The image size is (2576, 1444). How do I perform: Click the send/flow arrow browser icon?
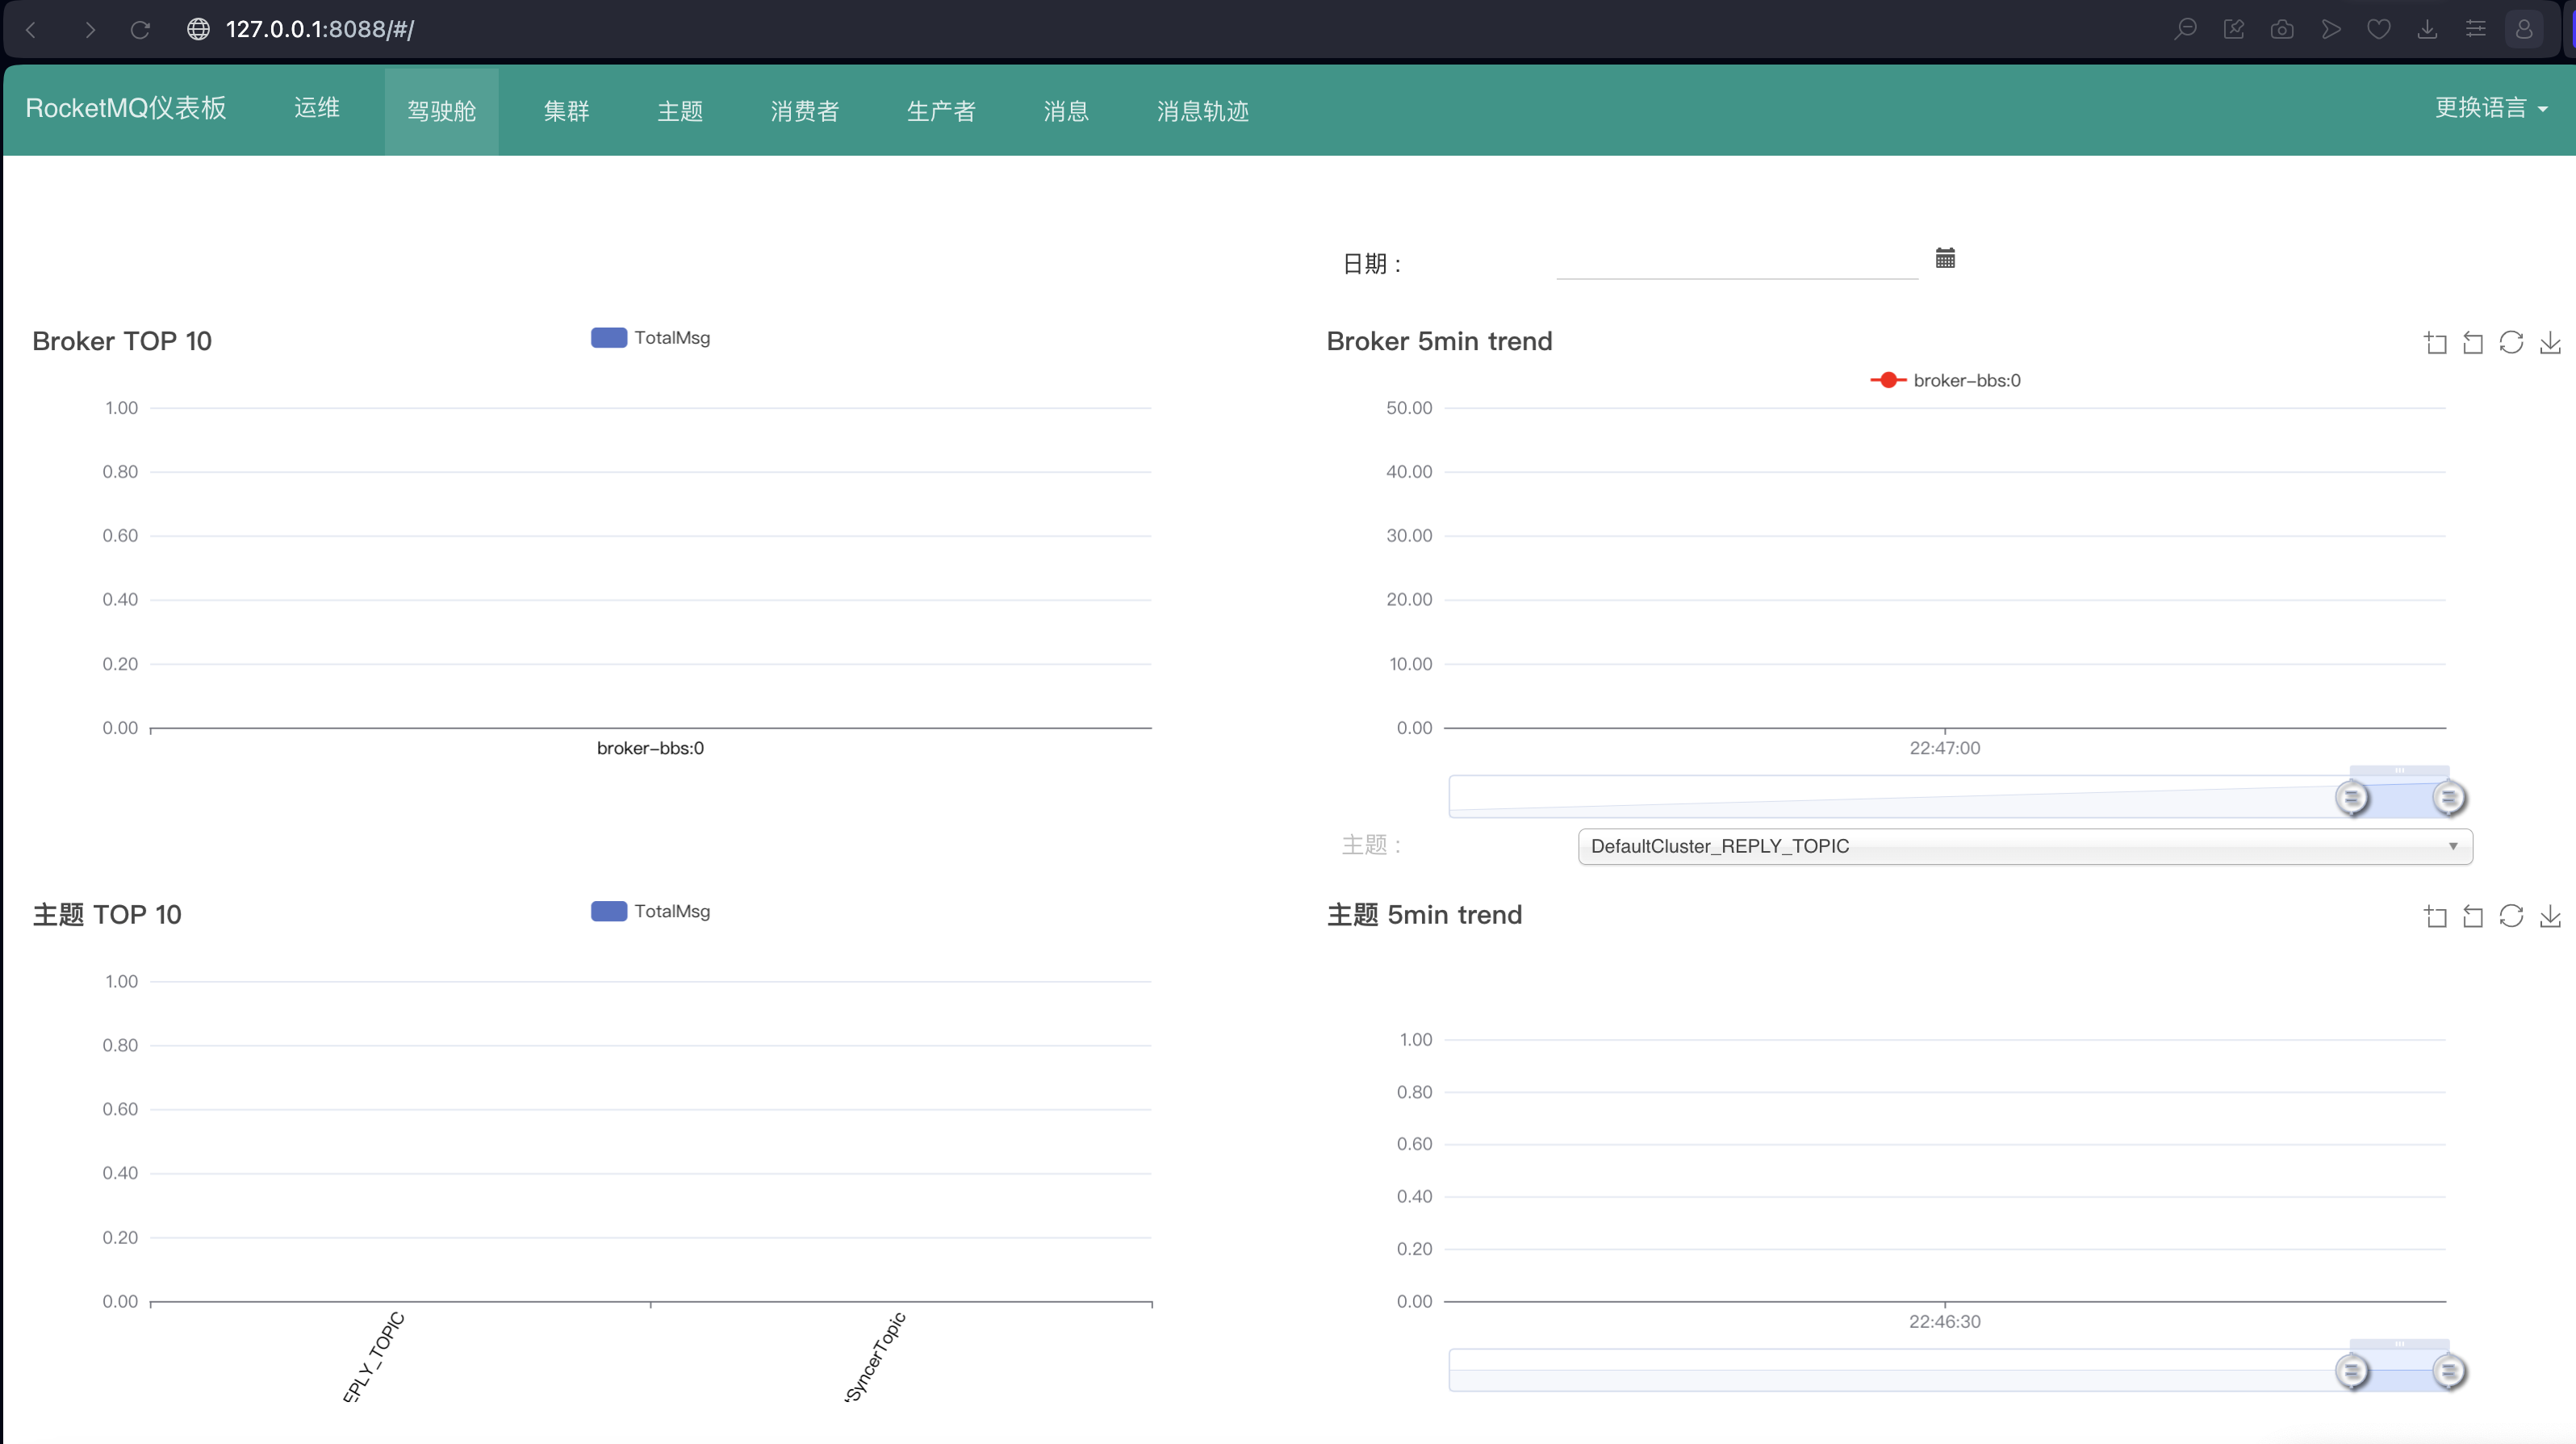2331,29
